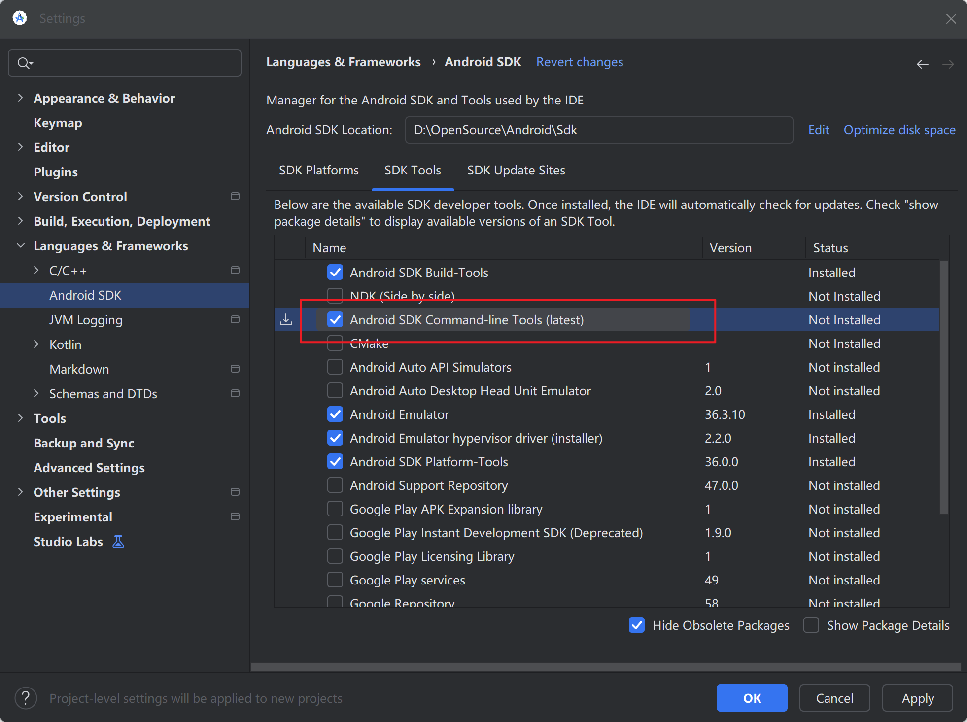Viewport: 967px width, 722px height.
Task: Click the forward navigation arrow icon
Action: tap(948, 64)
